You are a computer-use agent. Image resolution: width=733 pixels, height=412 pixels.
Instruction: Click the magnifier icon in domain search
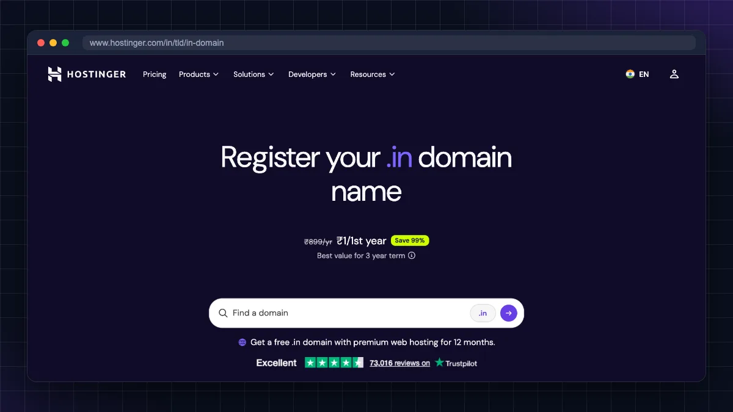tap(223, 313)
